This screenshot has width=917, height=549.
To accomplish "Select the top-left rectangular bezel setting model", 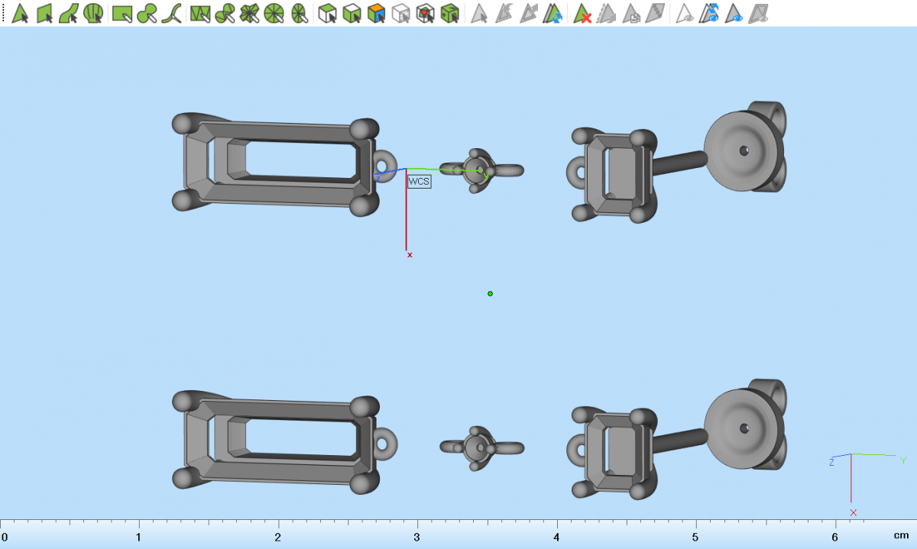I will coord(277,163).
